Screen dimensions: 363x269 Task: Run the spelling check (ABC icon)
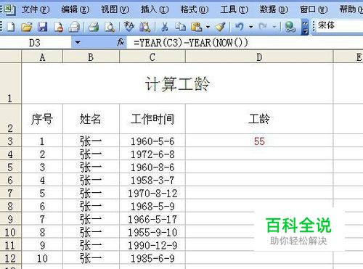coord(129,27)
